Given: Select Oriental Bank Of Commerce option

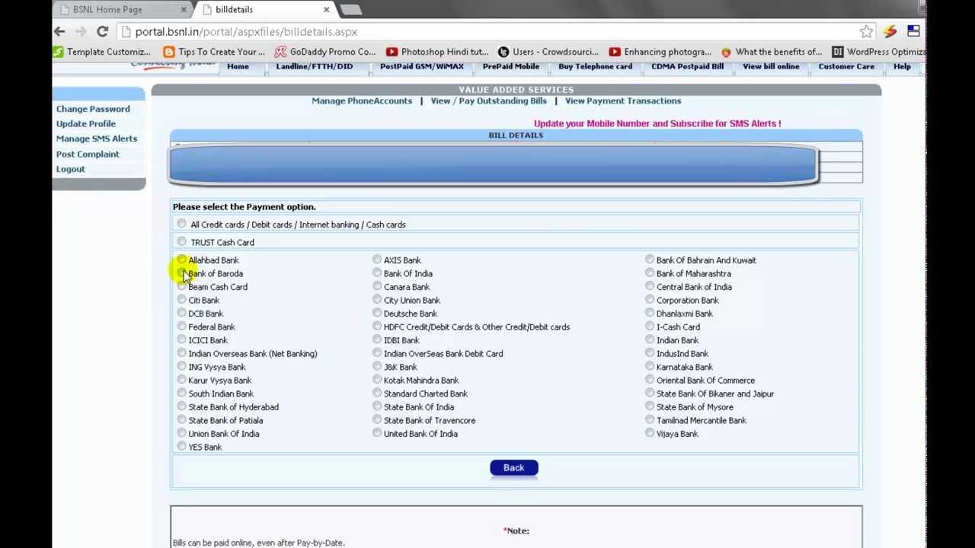Looking at the screenshot, I should [x=650, y=379].
